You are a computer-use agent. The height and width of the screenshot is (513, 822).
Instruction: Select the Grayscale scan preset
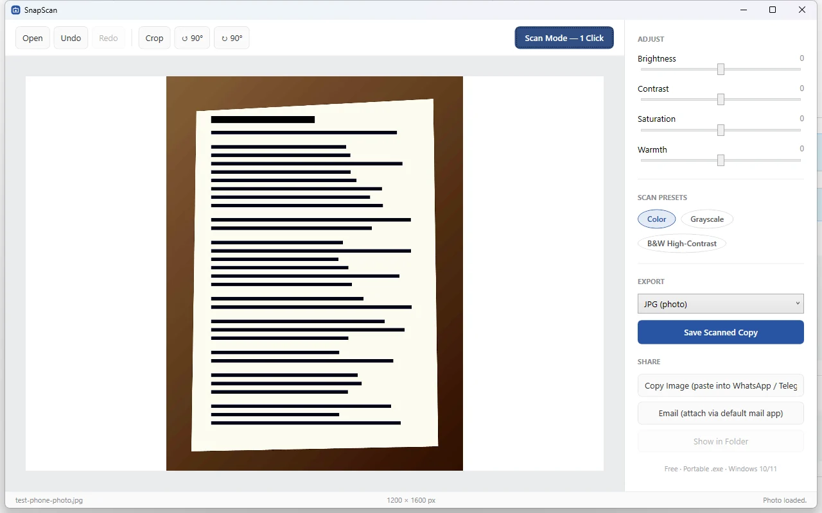(707, 219)
